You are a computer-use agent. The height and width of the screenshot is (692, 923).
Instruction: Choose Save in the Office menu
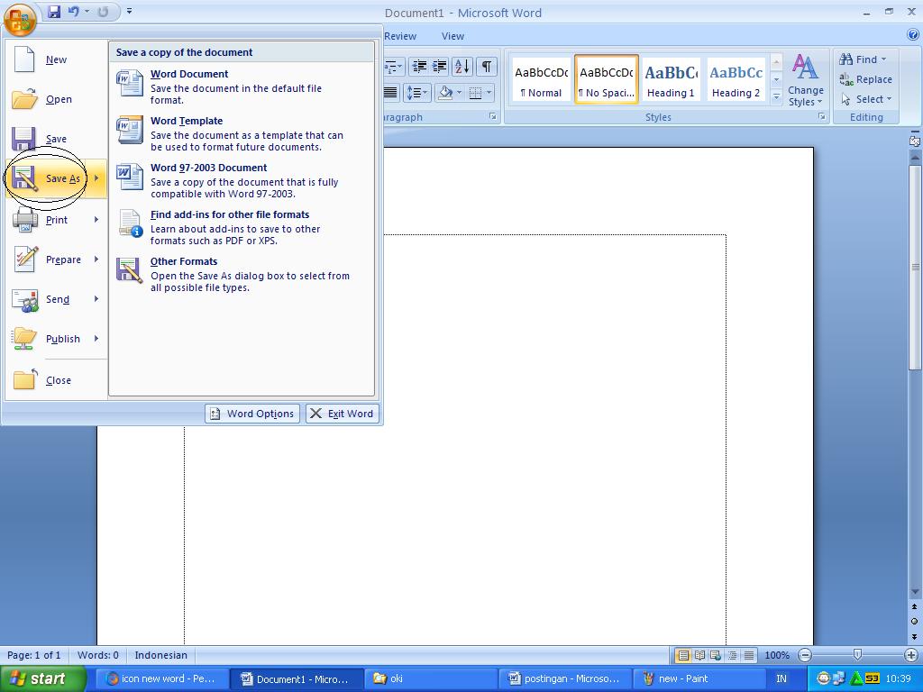[56, 139]
